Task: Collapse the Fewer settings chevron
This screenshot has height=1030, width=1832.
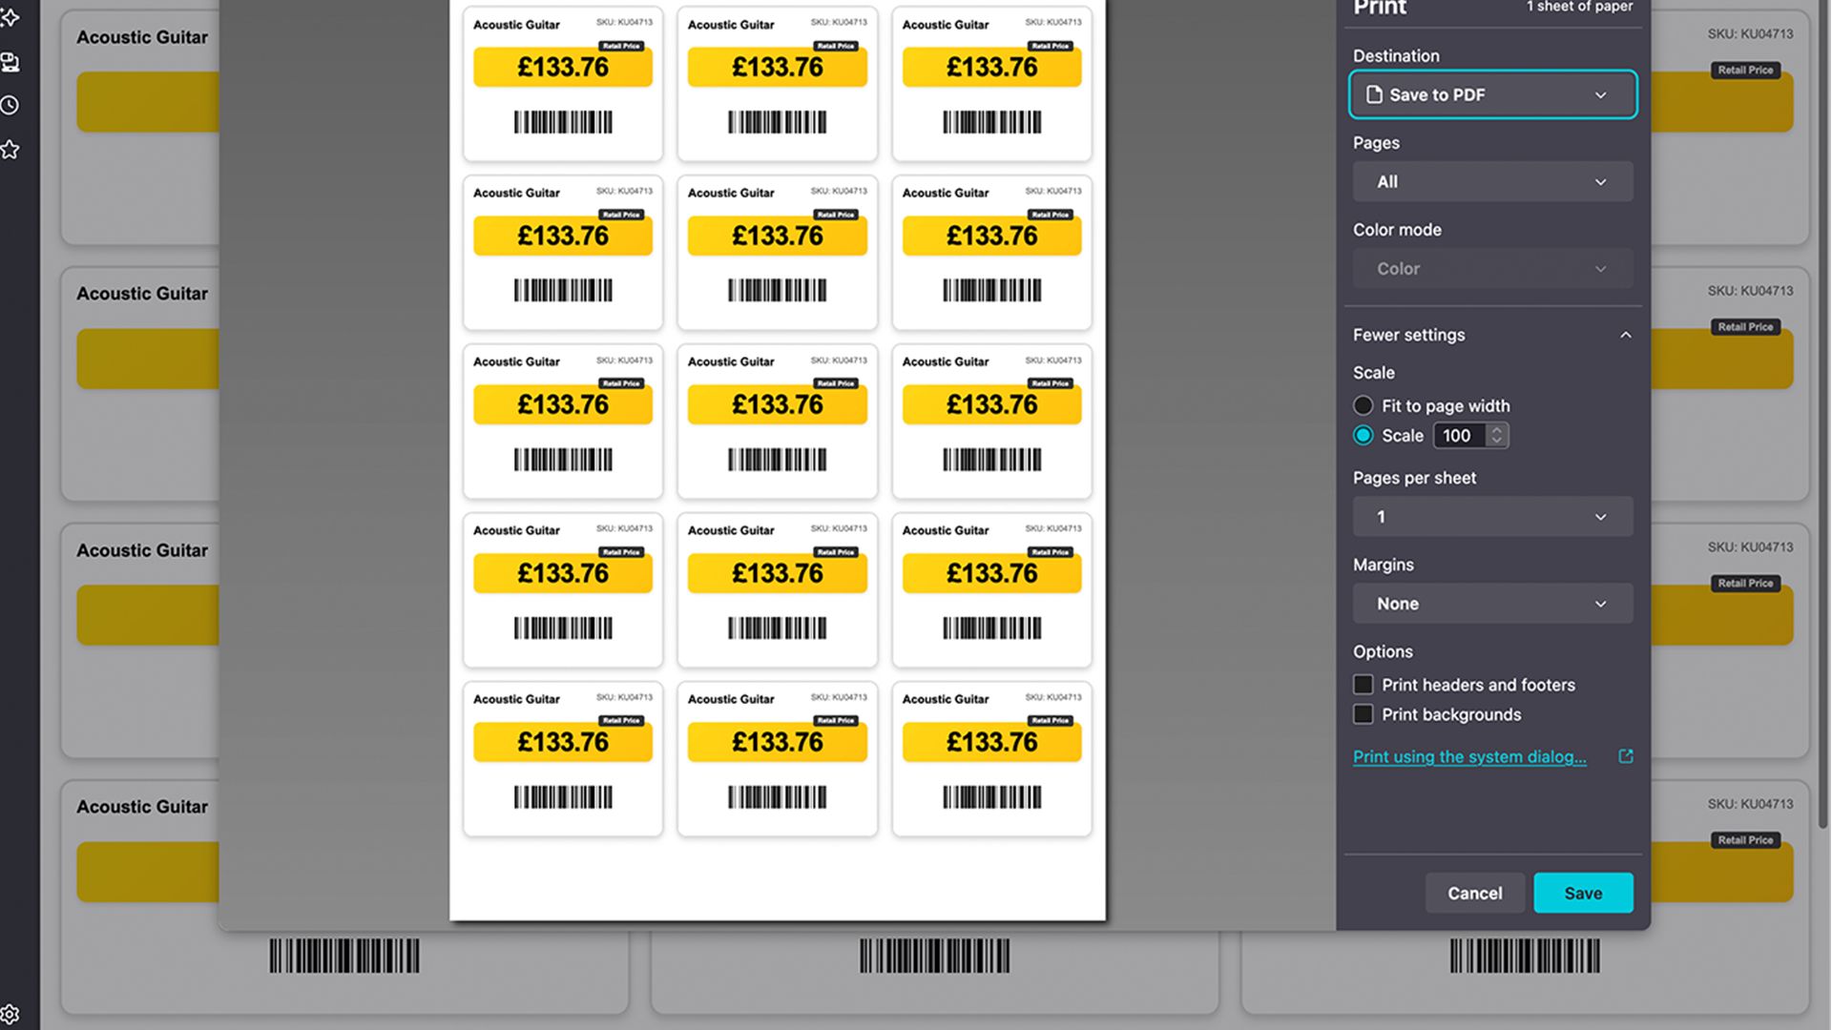Action: pos(1625,335)
